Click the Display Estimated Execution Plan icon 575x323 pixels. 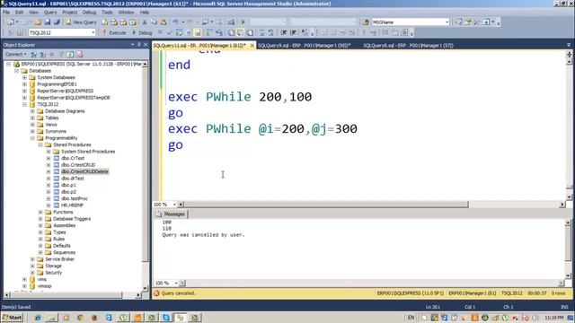click(x=179, y=32)
